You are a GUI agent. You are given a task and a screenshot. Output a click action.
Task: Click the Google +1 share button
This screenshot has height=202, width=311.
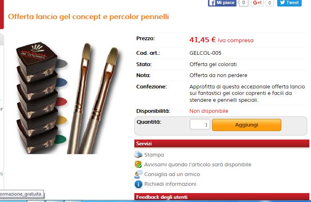click(257, 3)
